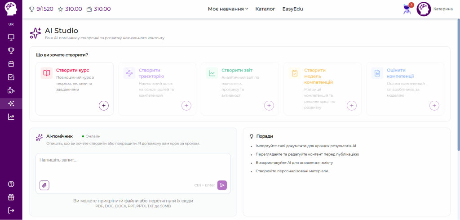Select the AI sparkle icon in the sidebar
Screen dimensions: 460x220
[x=11, y=103]
